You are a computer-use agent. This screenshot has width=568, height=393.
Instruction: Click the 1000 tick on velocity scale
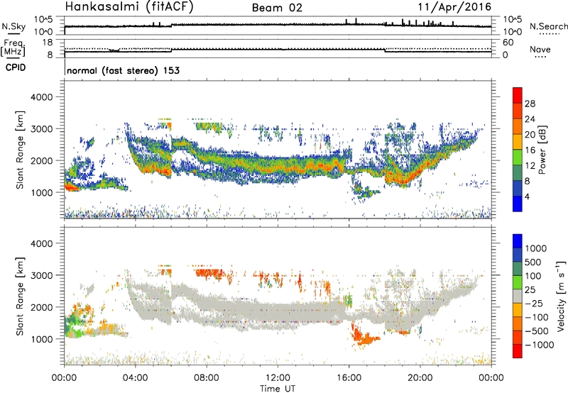coord(535,248)
